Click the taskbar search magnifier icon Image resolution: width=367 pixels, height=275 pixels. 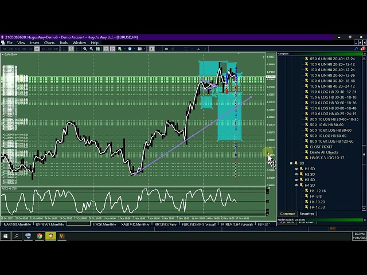[x=17, y=236]
